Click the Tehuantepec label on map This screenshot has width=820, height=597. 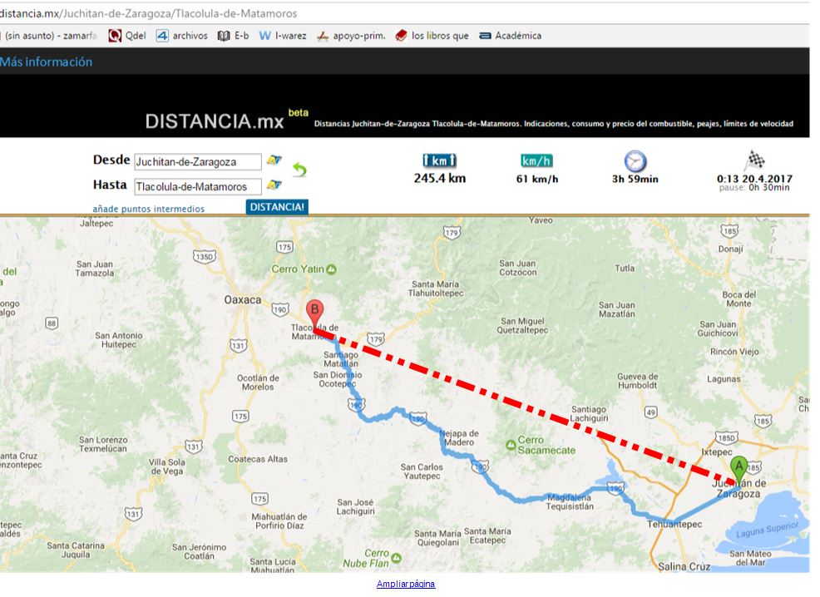[x=674, y=524]
